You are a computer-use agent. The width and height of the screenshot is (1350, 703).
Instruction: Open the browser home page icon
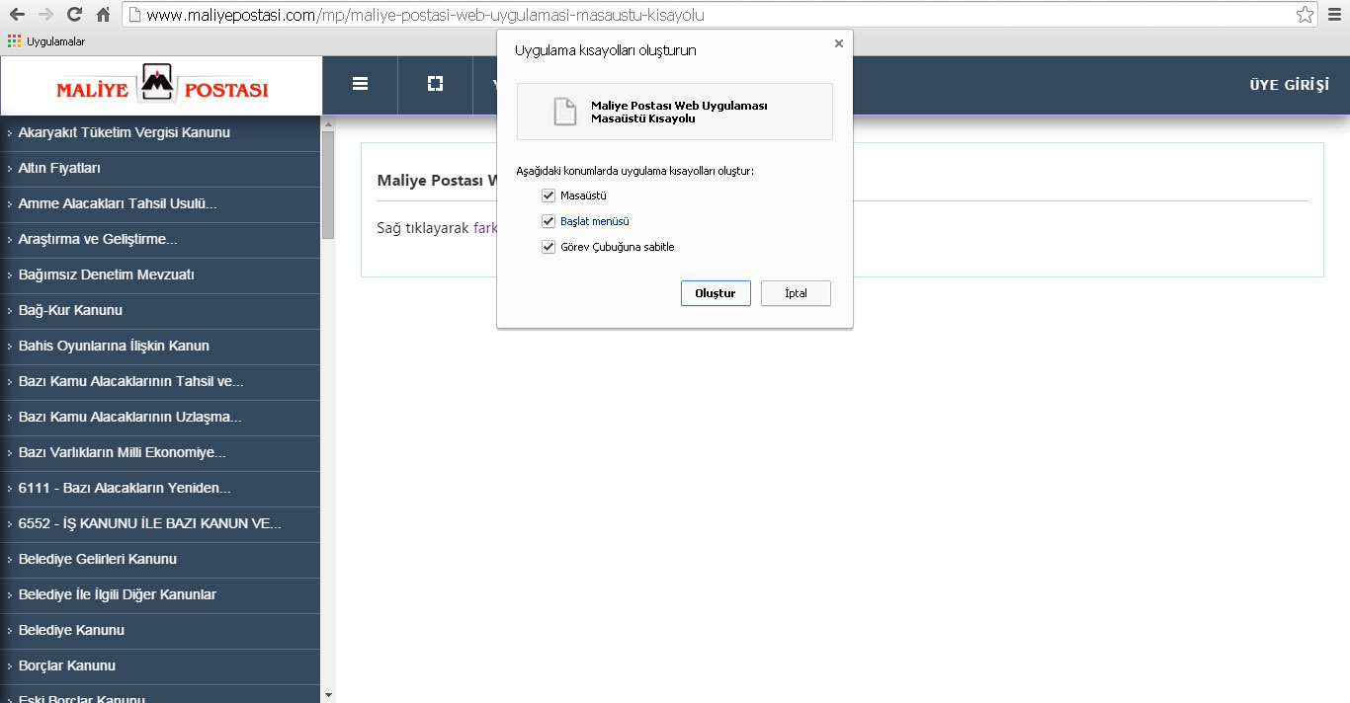(x=103, y=15)
